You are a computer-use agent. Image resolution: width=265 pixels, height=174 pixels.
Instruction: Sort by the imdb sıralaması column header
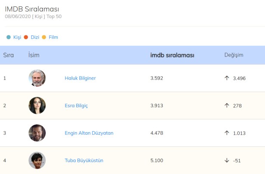point(172,55)
